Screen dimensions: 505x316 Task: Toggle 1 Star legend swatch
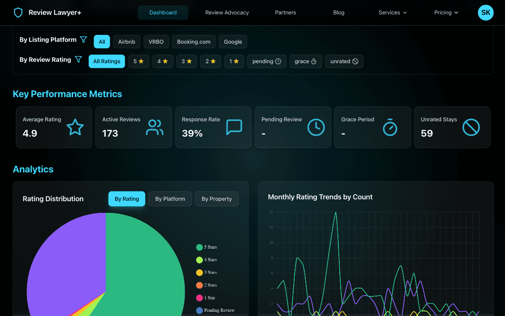tap(199, 298)
